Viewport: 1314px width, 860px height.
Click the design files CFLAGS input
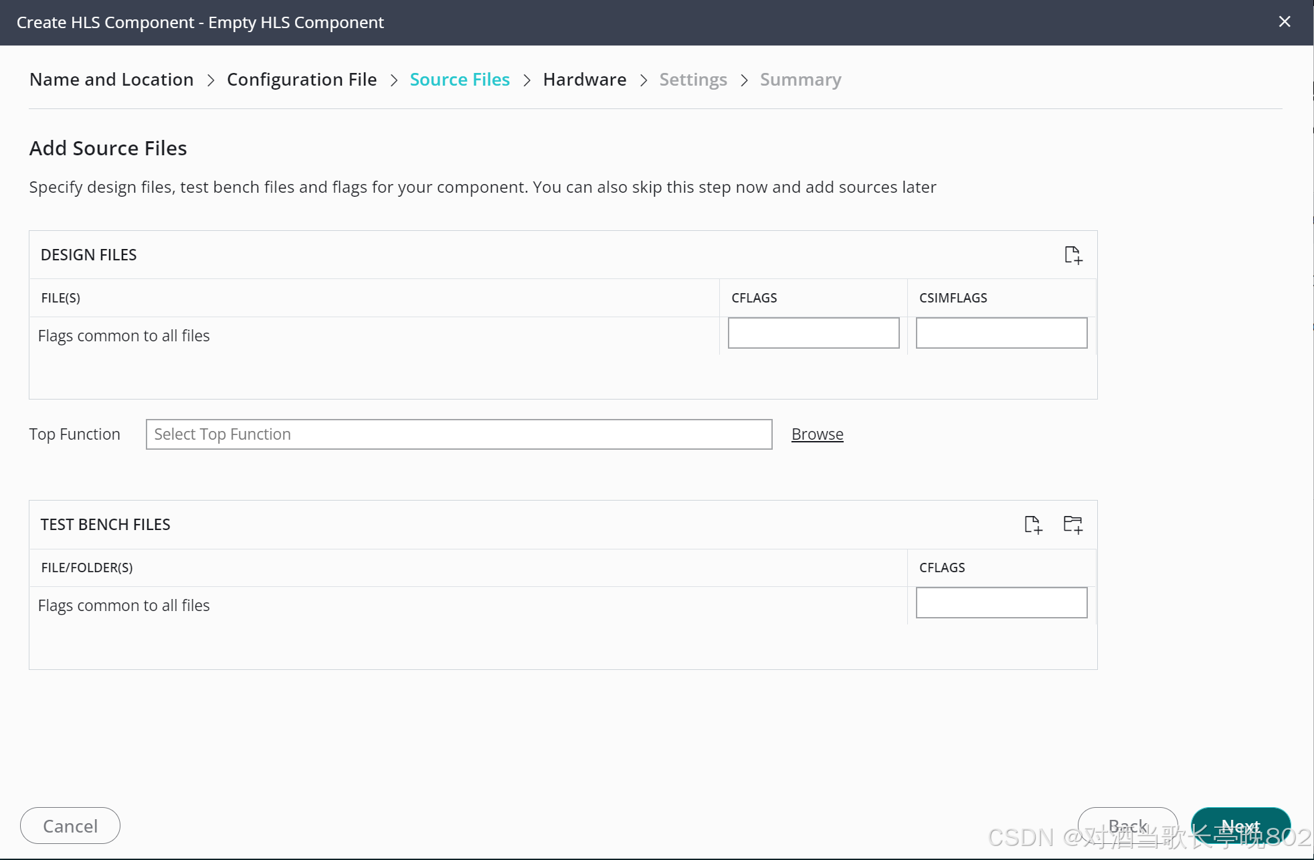click(814, 333)
